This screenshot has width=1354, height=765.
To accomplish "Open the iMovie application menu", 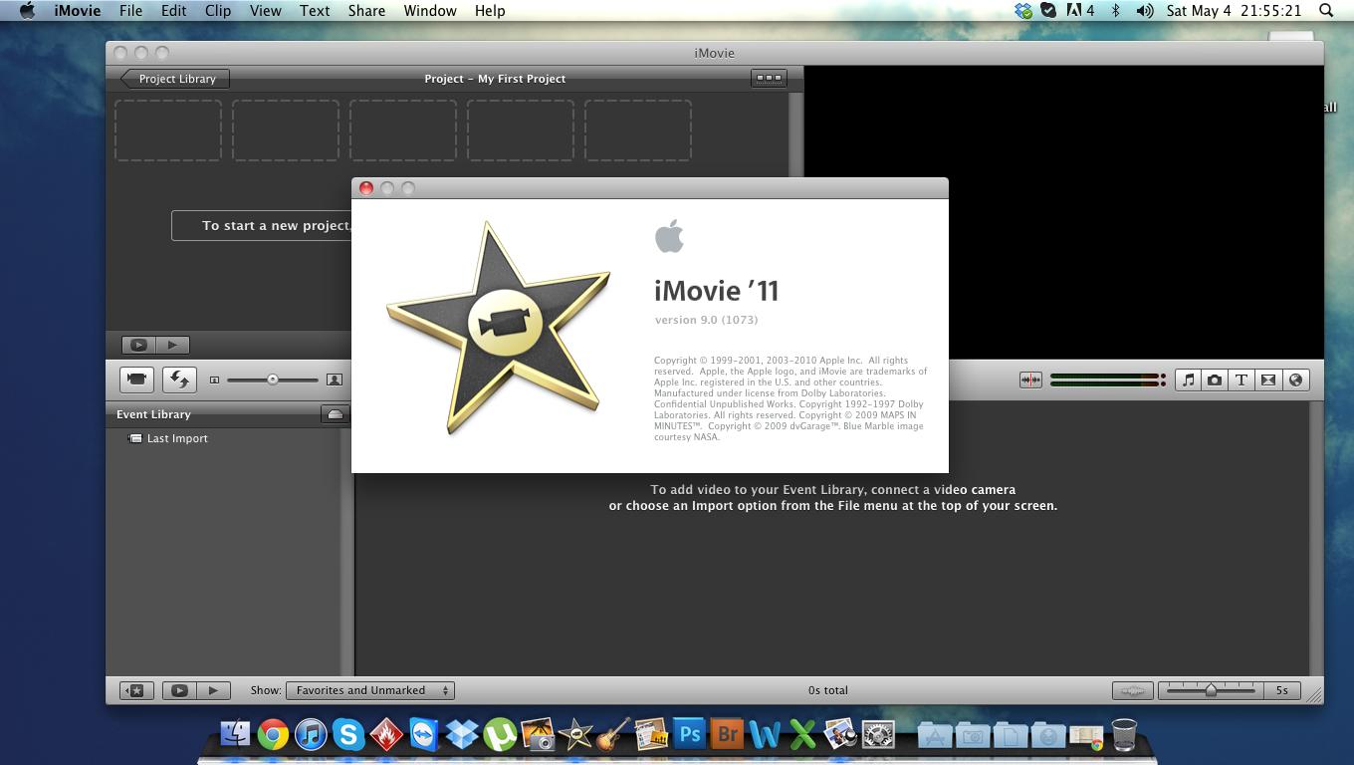I will point(77,11).
